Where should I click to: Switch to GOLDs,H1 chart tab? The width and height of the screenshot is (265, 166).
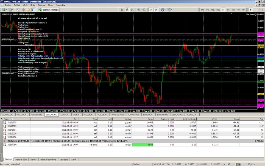tap(89, 115)
